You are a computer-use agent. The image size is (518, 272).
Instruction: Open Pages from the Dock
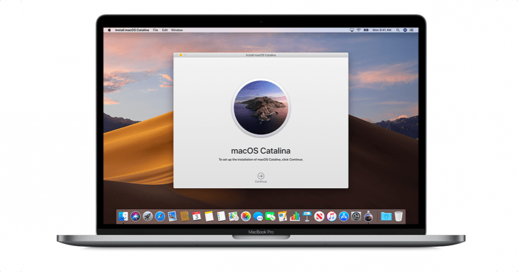click(282, 216)
